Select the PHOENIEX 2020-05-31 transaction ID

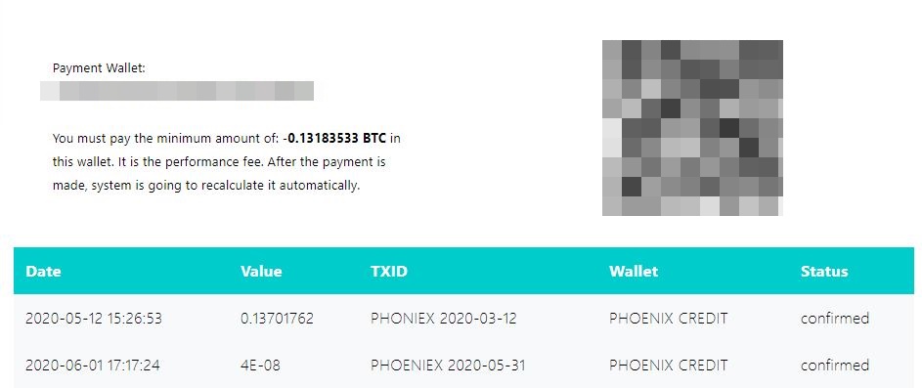(448, 366)
